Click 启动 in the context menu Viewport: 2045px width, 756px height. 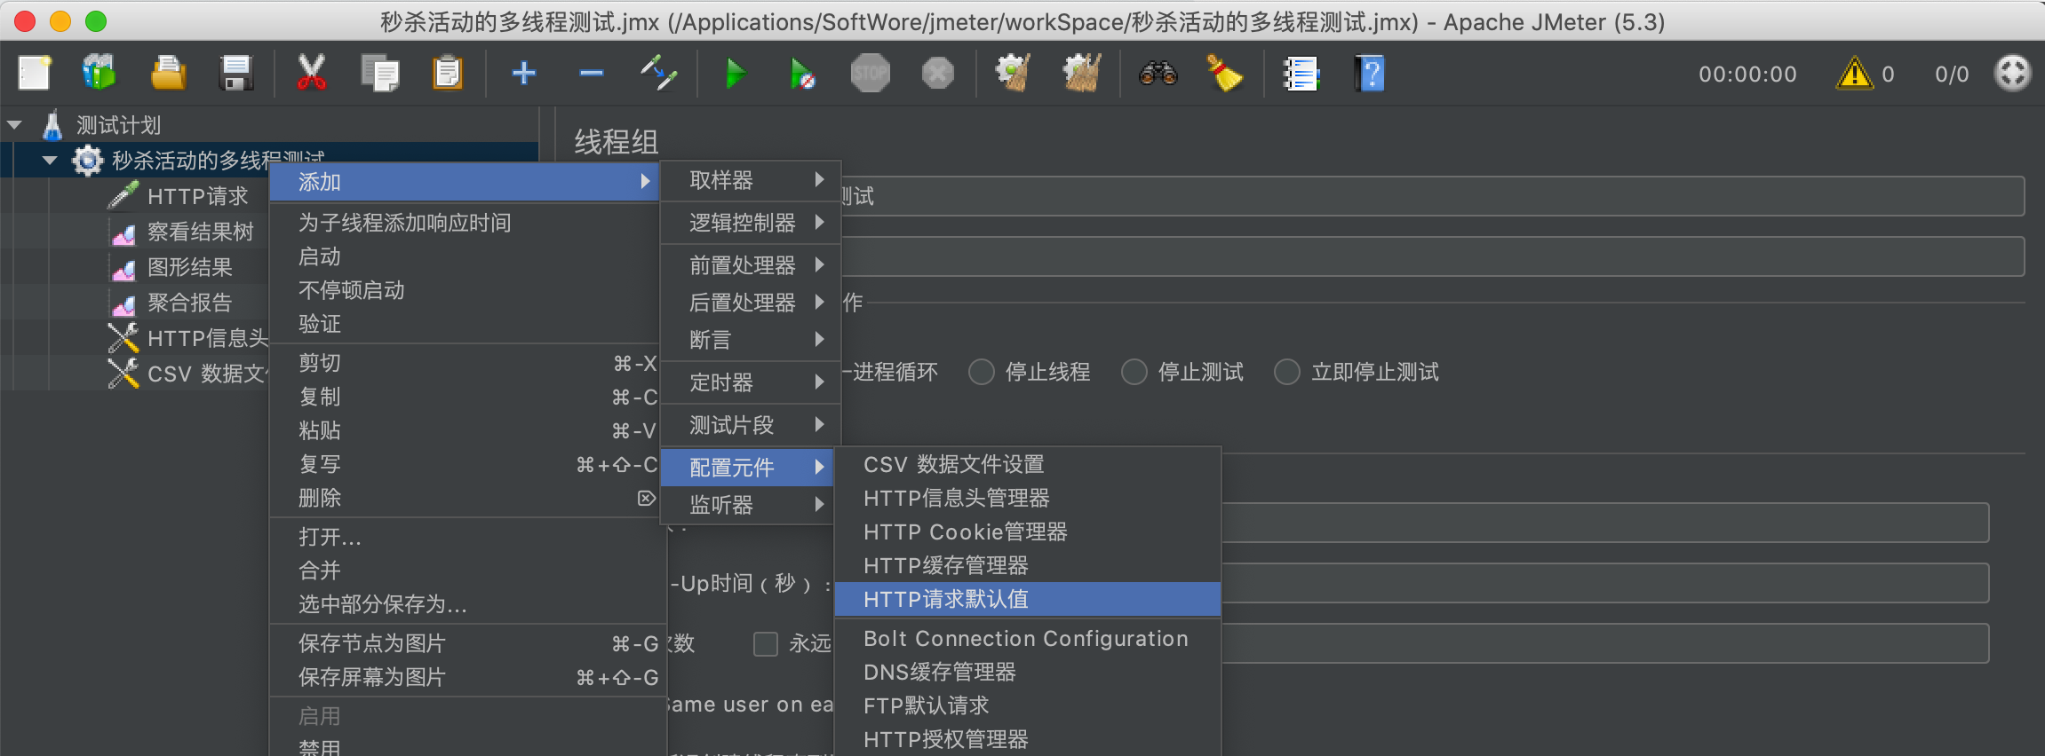465,256
